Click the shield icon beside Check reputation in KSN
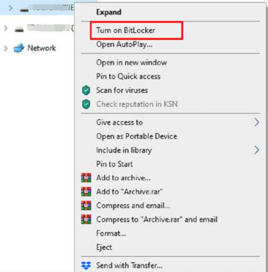This screenshot has width=268, height=272. (x=86, y=104)
